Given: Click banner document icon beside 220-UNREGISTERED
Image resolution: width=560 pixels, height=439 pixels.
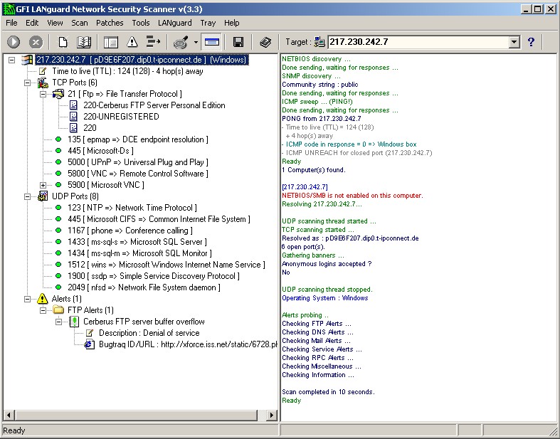Looking at the screenshot, I should click(73, 117).
